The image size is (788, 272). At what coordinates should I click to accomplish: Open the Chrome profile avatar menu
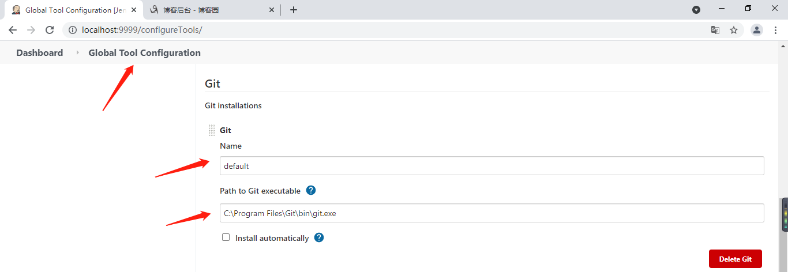(x=757, y=30)
